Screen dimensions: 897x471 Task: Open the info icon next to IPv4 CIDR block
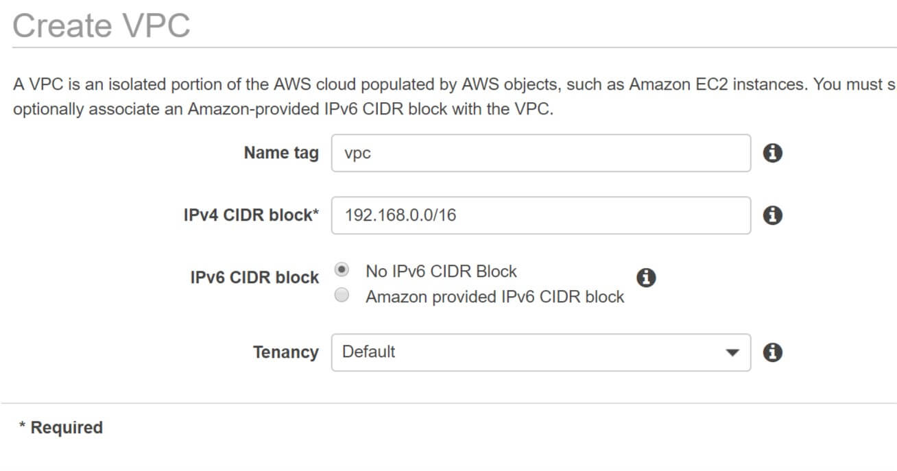(x=773, y=215)
